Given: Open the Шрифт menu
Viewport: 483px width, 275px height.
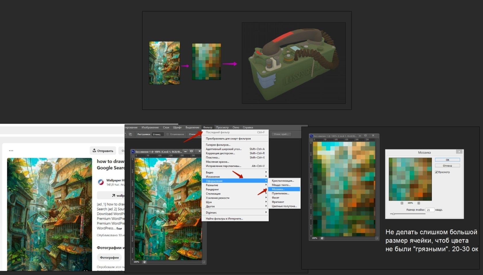Looking at the screenshot, I should coord(177,127).
